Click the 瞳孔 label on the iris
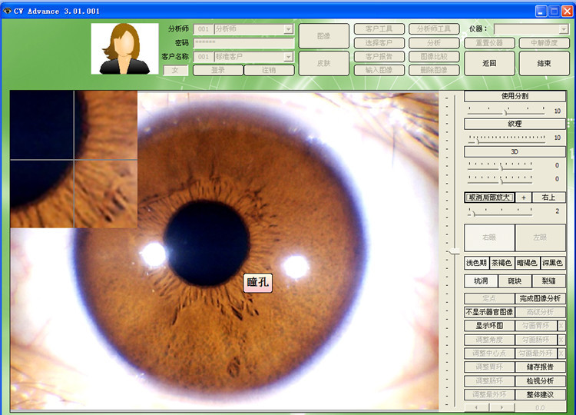 click(x=258, y=283)
